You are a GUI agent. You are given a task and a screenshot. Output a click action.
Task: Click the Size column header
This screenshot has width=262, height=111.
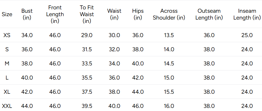[7, 14]
